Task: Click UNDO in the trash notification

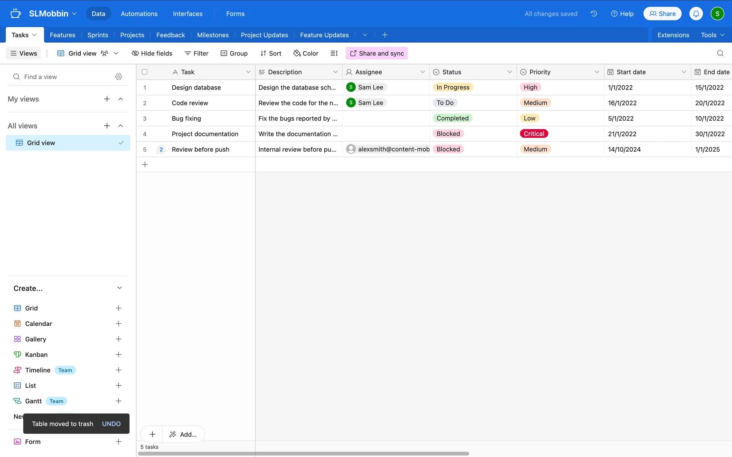Action: (111, 424)
